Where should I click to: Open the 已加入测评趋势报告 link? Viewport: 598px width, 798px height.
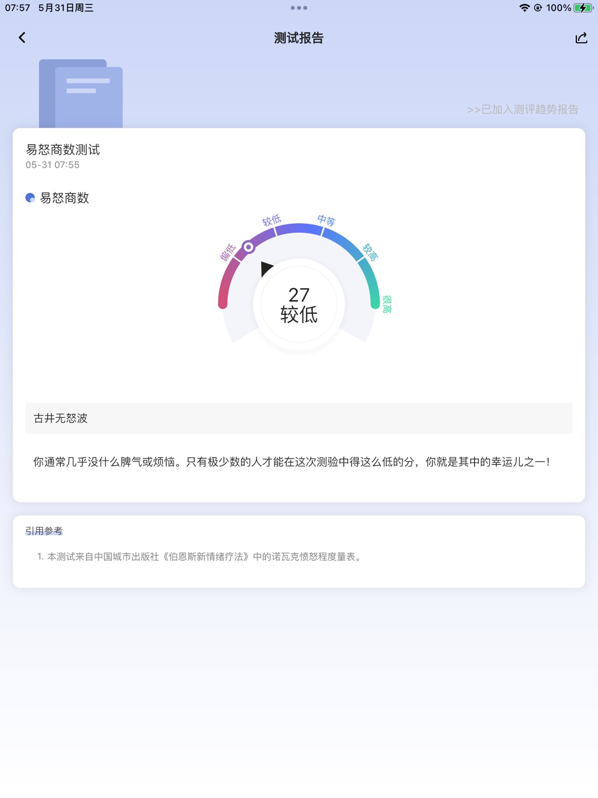pos(523,109)
